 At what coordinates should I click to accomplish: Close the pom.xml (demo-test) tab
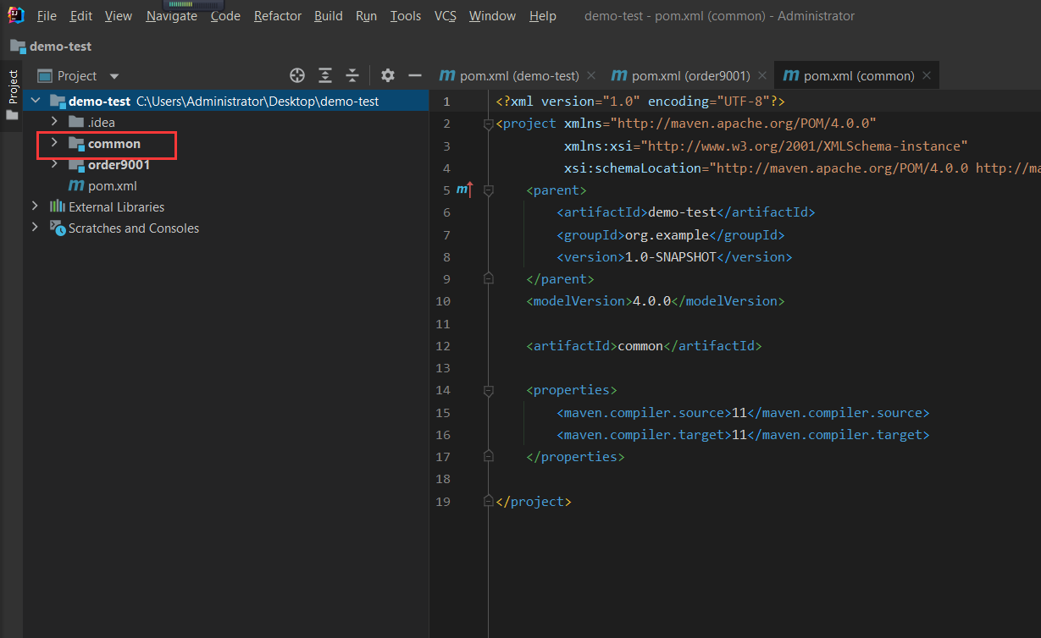591,75
